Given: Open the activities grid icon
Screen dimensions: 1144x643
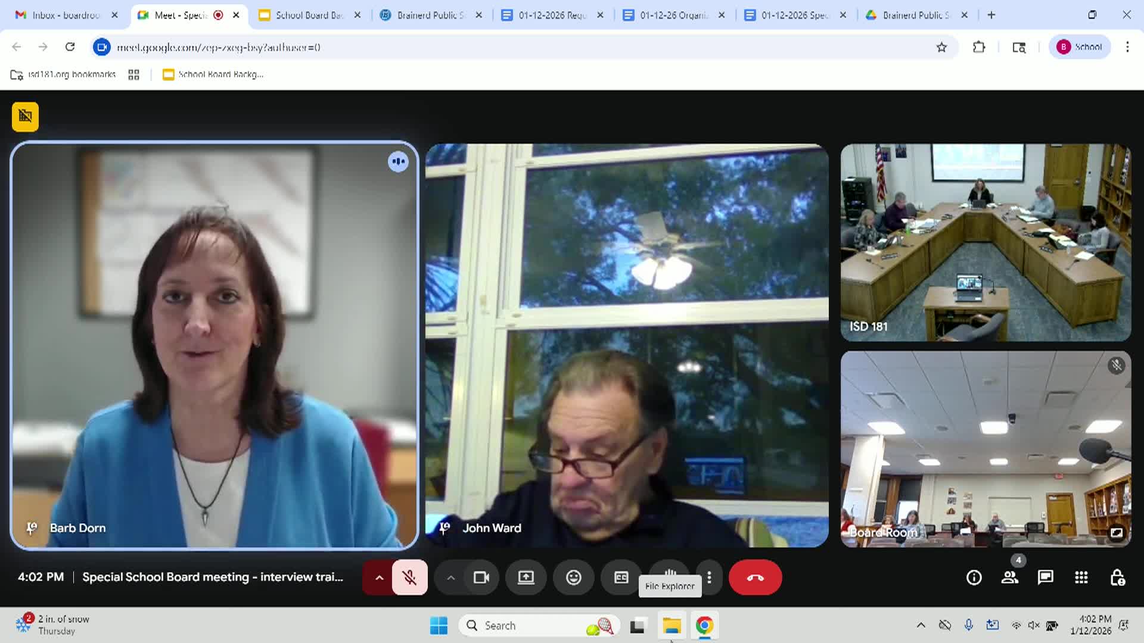Looking at the screenshot, I should [x=1081, y=578].
